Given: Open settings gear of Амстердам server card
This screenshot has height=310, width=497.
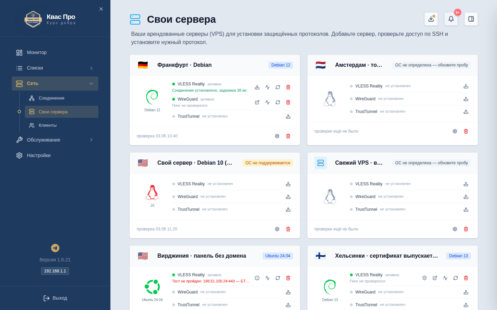Looking at the screenshot, I should (x=455, y=131).
